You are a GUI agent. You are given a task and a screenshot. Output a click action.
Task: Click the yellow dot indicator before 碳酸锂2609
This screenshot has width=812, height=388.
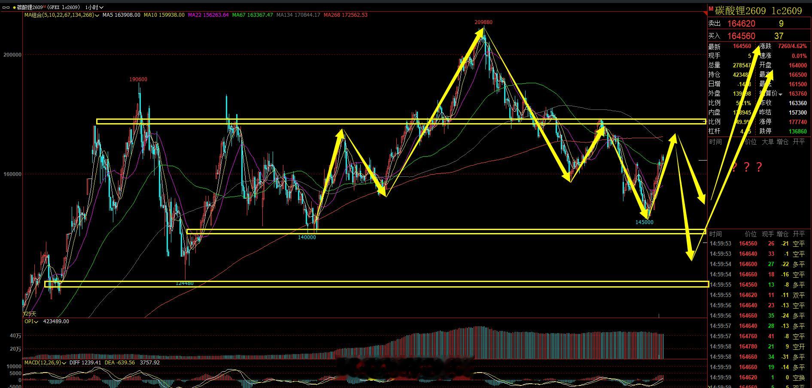pos(14,7)
